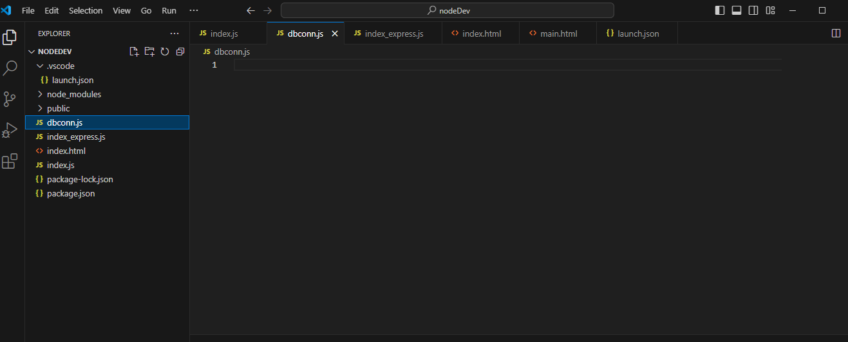Click the nodeDev command center search box
The height and width of the screenshot is (342, 848).
(x=447, y=10)
